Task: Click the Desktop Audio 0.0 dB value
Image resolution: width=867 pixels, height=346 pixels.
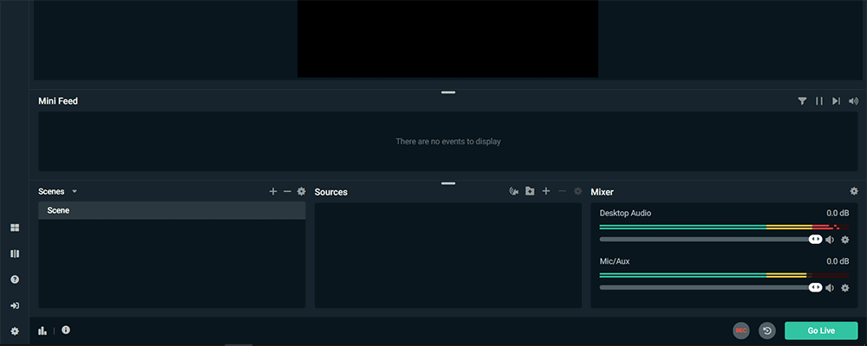Action: pyautogui.click(x=838, y=213)
